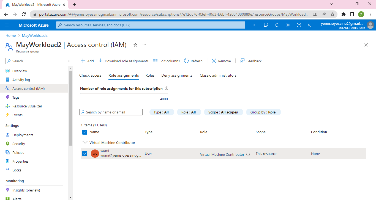Open the Support and help question icon

299,25
